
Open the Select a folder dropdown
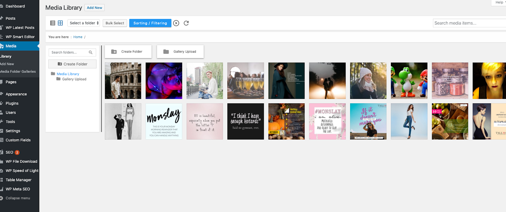84,23
